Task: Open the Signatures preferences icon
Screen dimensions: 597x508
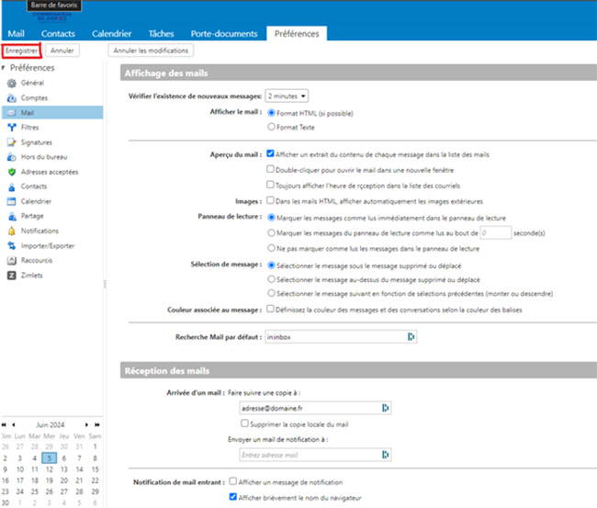Action: point(12,142)
